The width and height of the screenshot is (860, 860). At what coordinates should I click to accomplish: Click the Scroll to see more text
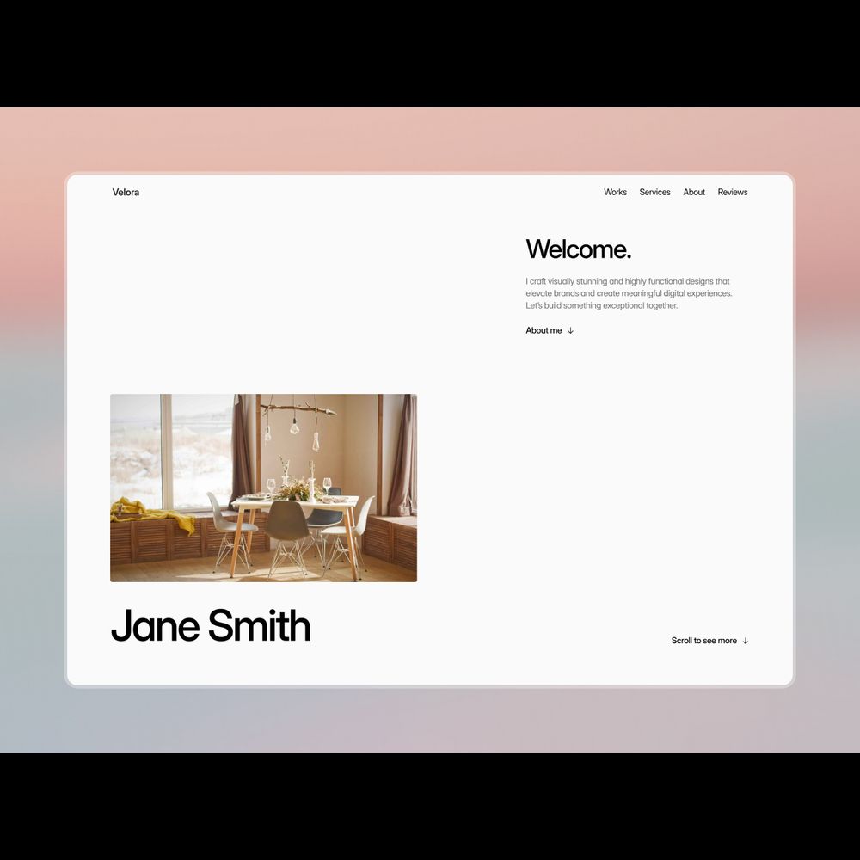pyautogui.click(x=703, y=641)
